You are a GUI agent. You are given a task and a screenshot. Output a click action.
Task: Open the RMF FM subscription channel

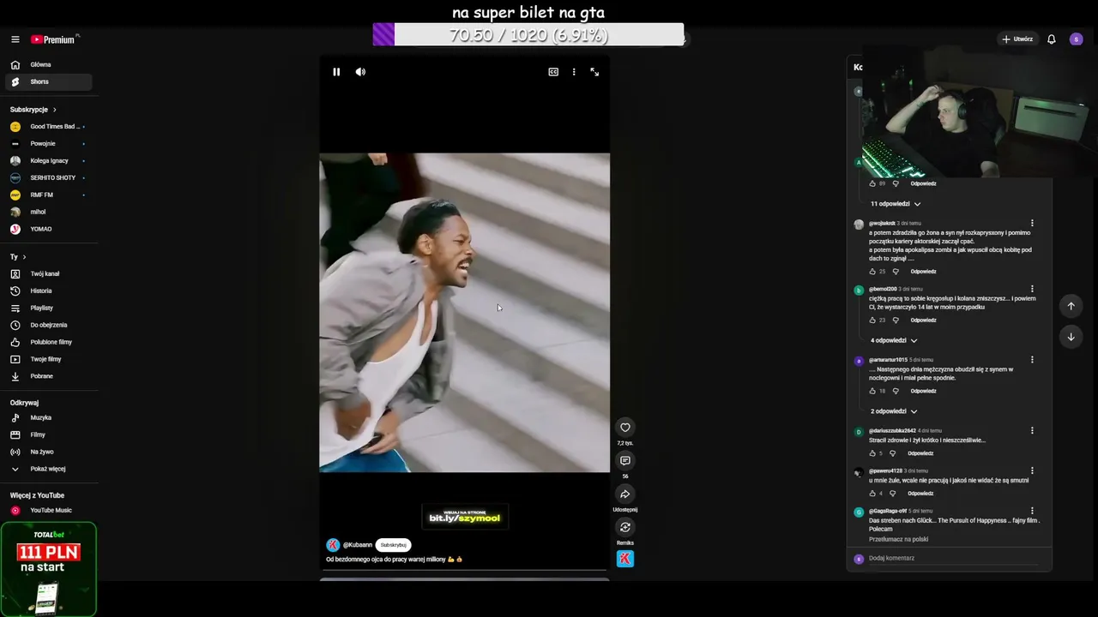[48, 195]
